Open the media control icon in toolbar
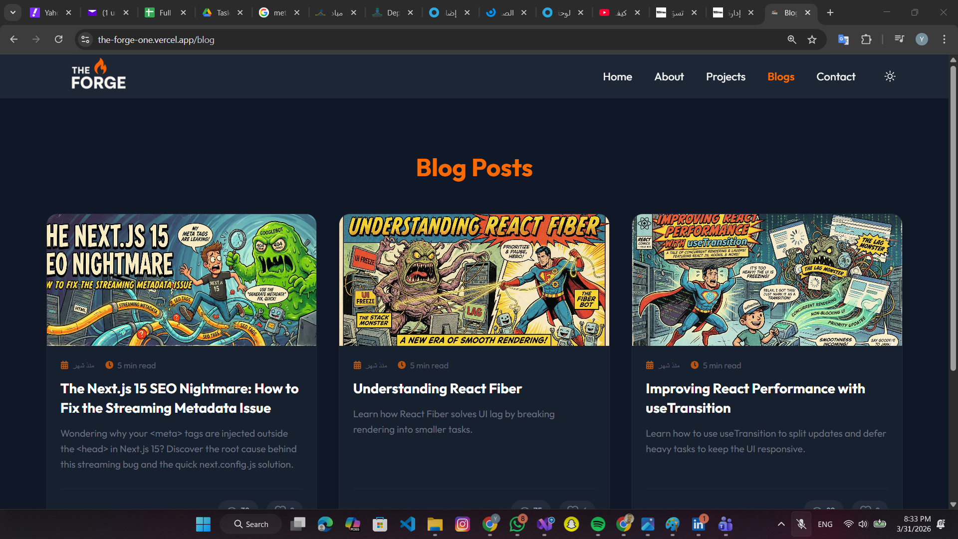Screen dimensions: 958x539 click(x=899, y=39)
